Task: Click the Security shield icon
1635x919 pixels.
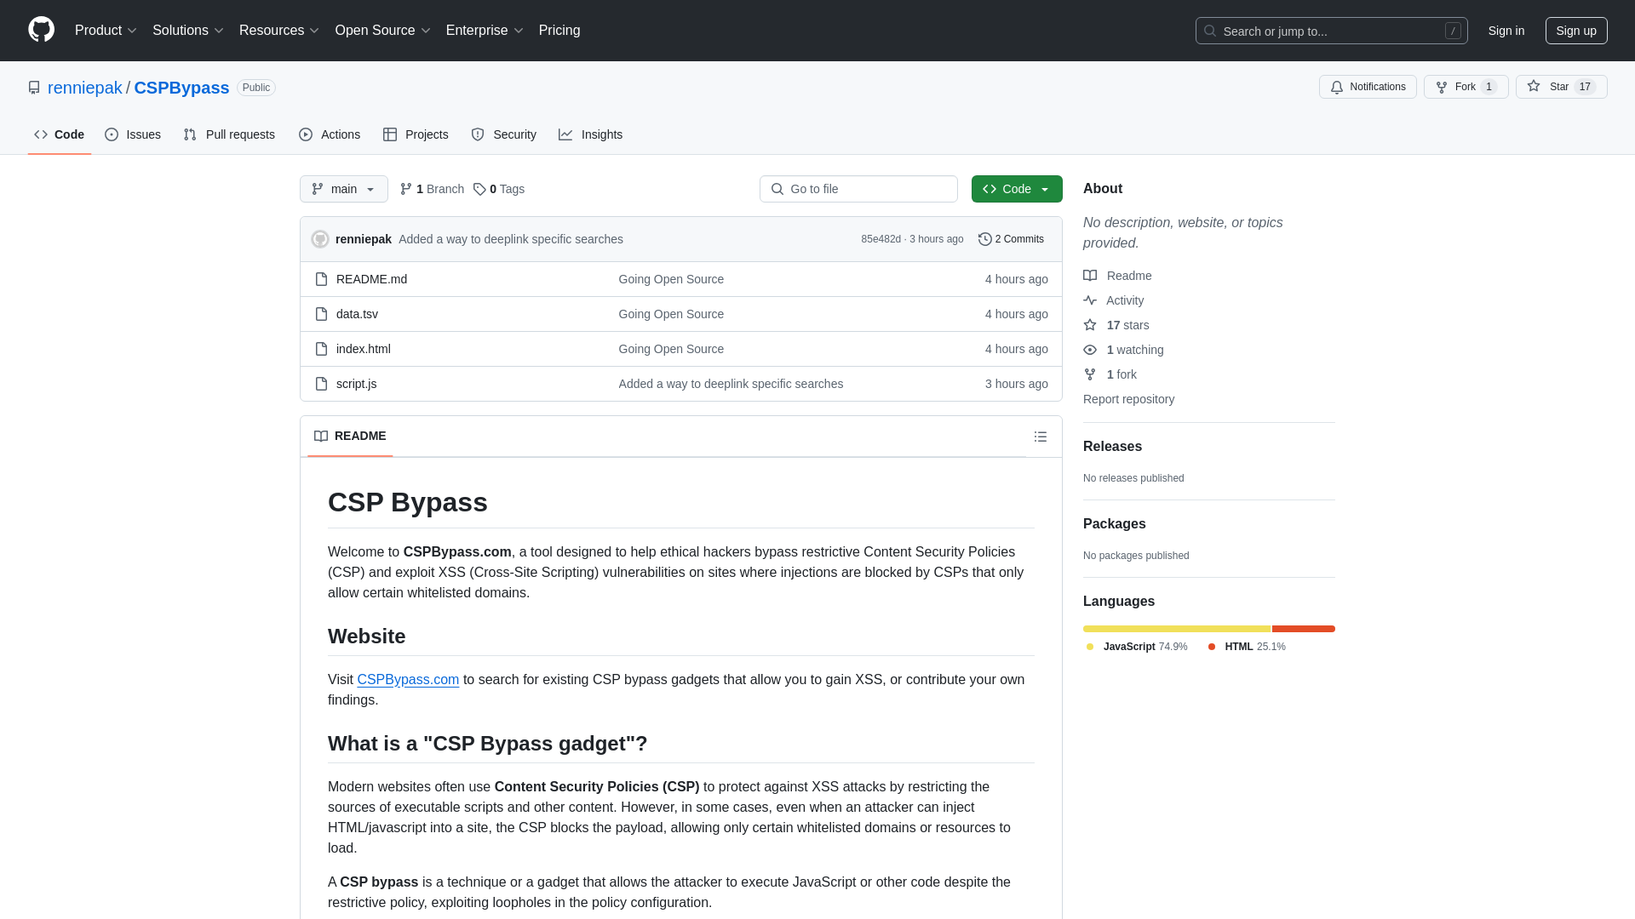Action: (x=477, y=134)
